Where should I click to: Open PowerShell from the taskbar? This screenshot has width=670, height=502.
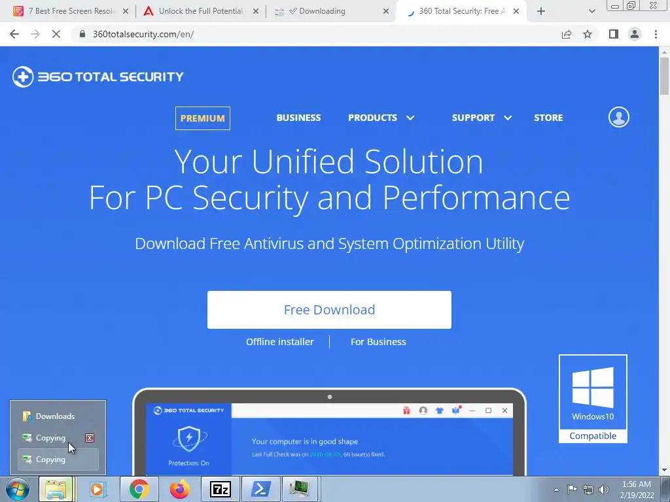click(261, 489)
